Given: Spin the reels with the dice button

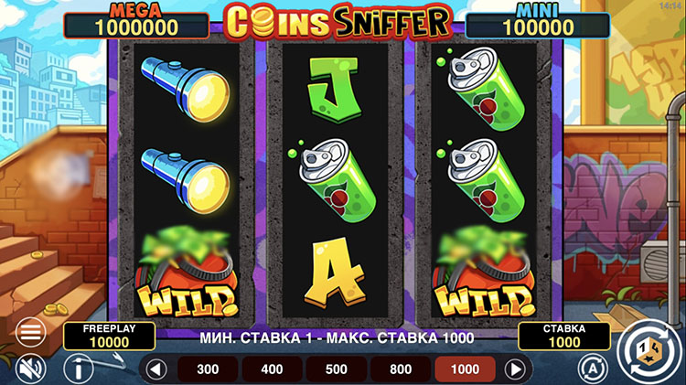Looking at the screenshot, I should pos(648,351).
